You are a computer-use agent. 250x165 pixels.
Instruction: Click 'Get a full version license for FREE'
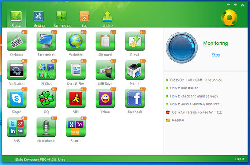(x=197, y=112)
